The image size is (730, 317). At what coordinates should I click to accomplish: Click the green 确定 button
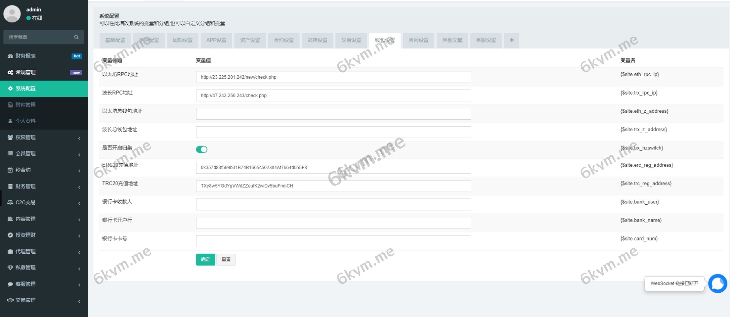[205, 259]
